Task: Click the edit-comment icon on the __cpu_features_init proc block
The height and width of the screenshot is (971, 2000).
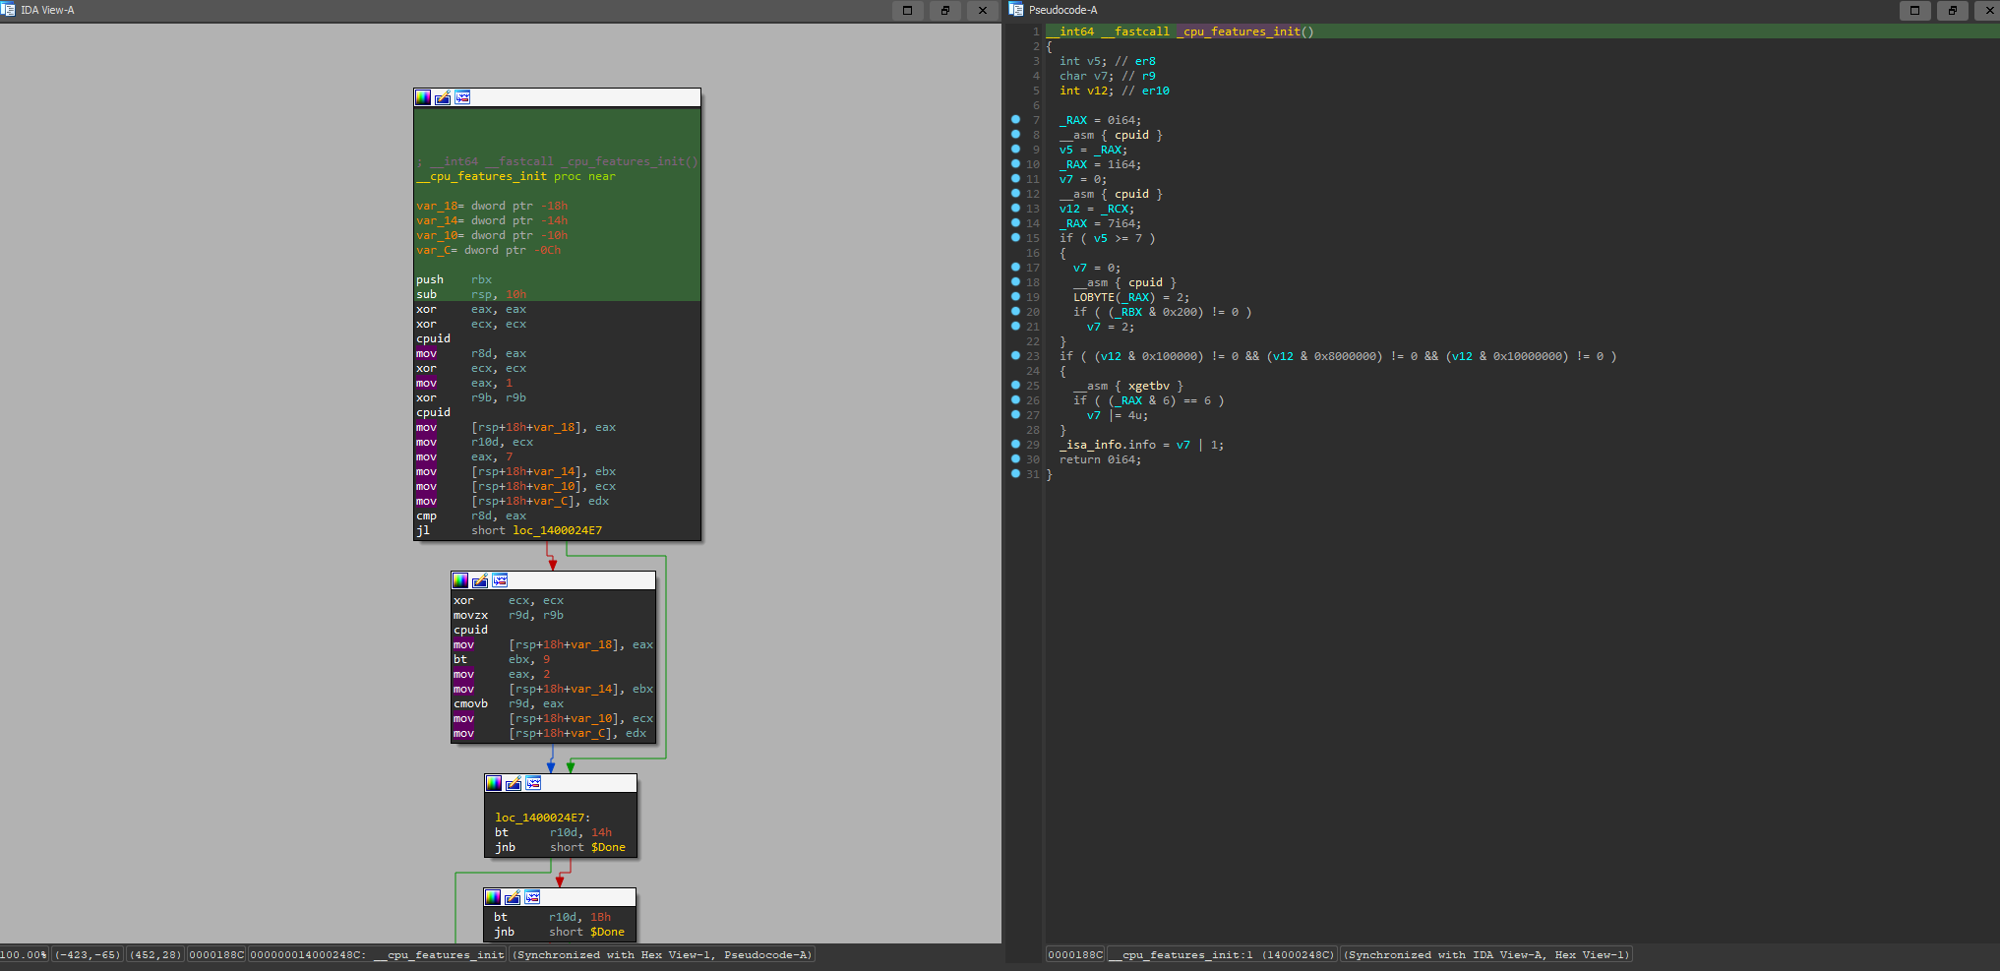Action: pos(443,97)
